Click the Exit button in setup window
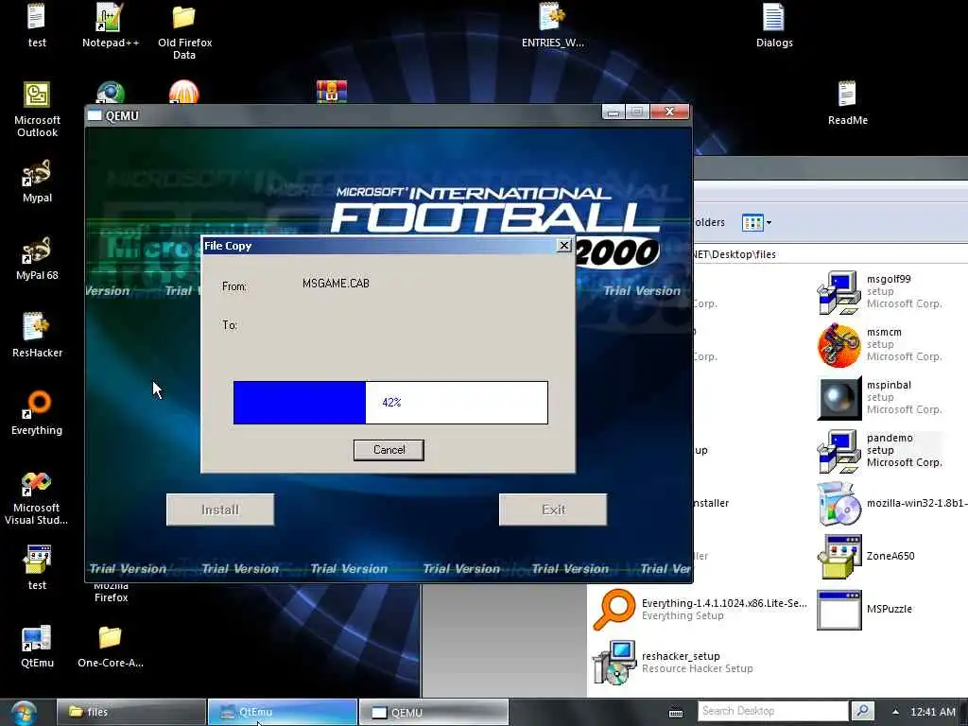968x726 pixels. coord(553,510)
